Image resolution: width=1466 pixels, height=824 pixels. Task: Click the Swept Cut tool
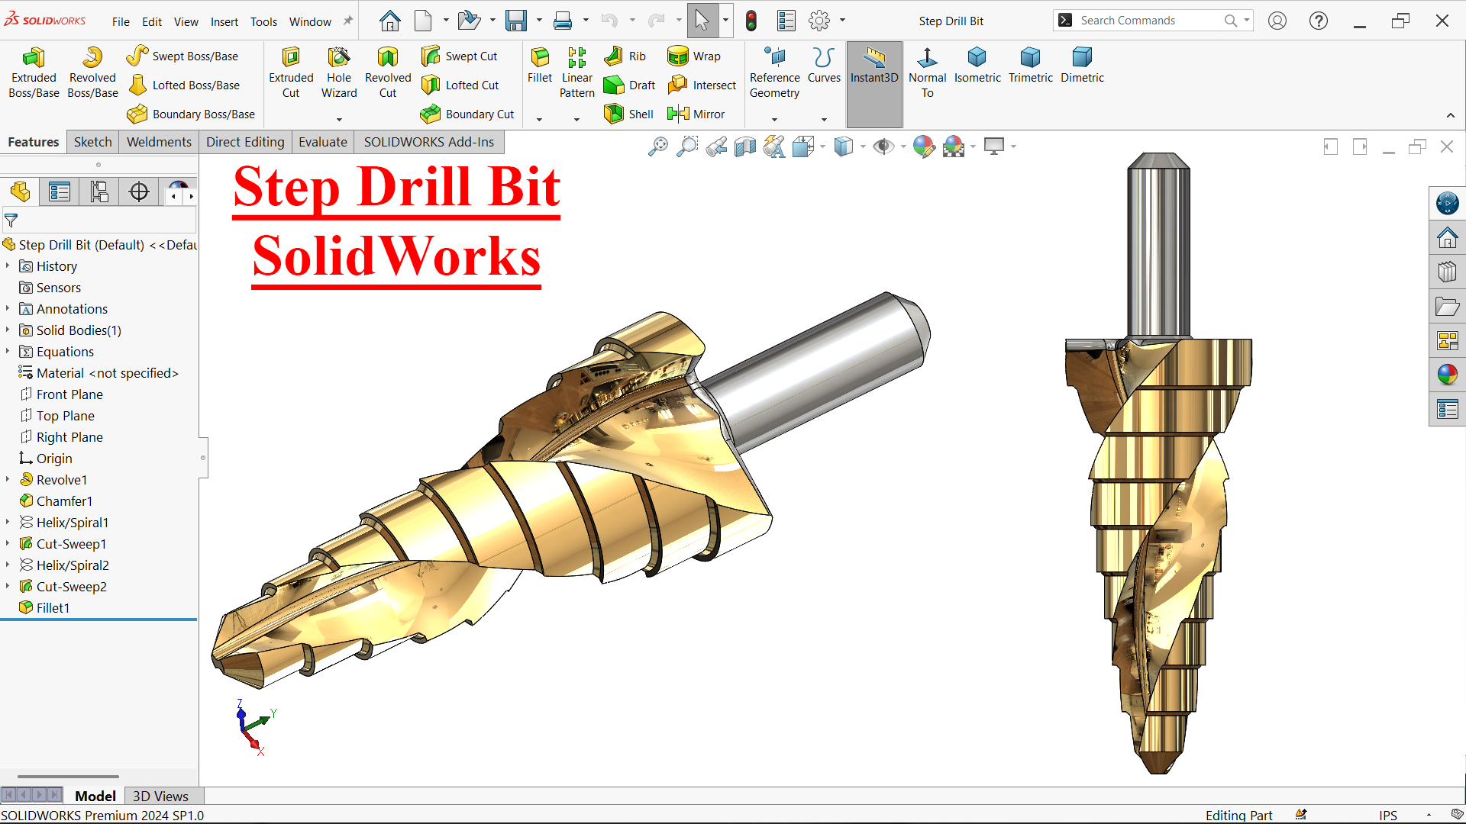459,56
